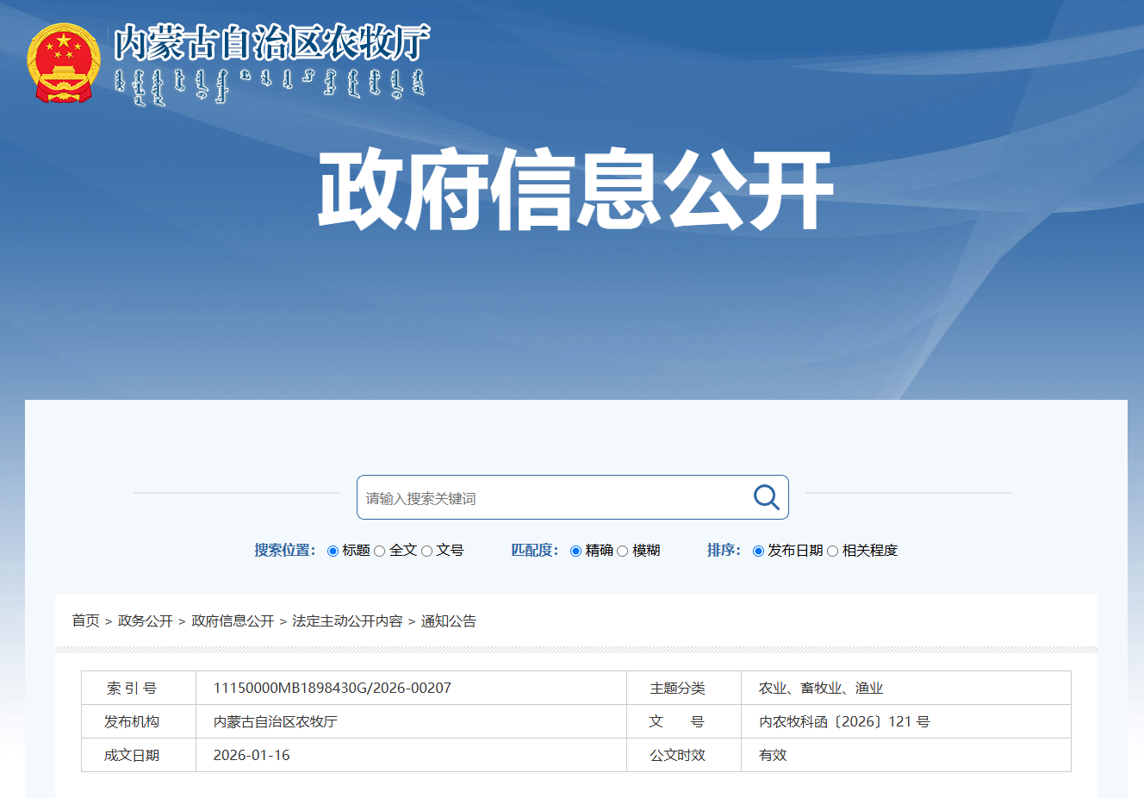
Task: Sort results by 发布日期
Action: pyautogui.click(x=759, y=552)
